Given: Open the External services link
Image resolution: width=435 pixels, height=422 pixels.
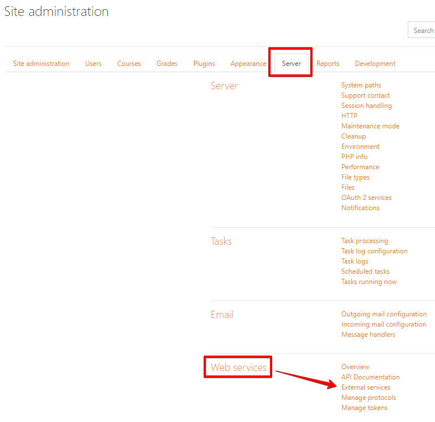Looking at the screenshot, I should [x=366, y=387].
